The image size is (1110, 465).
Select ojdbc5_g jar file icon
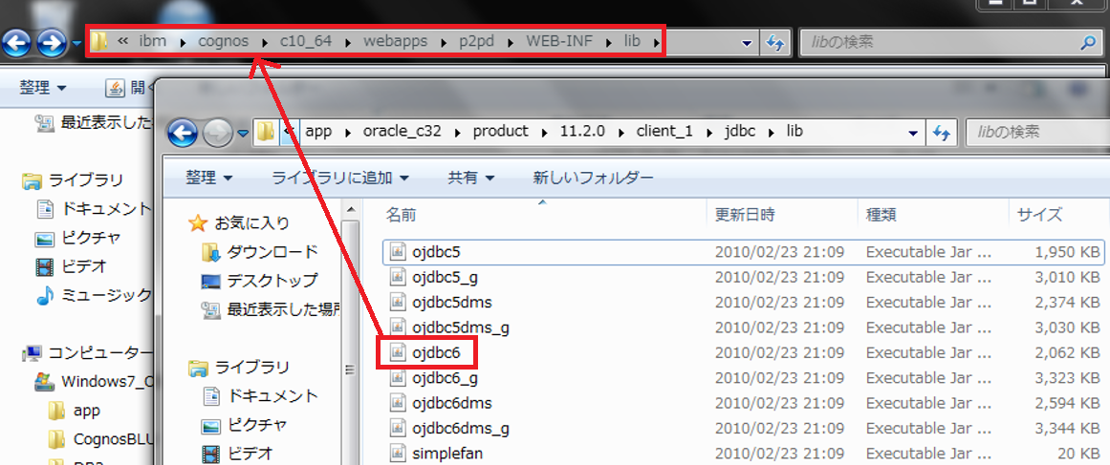[398, 277]
